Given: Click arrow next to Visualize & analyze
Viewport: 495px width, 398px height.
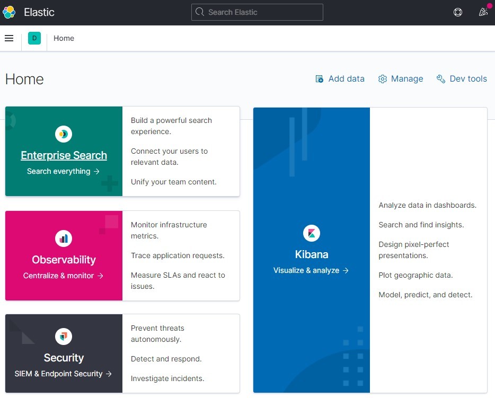Looking at the screenshot, I should 346,270.
